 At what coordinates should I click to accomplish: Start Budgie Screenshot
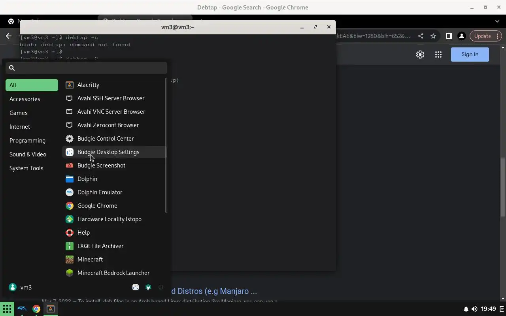pyautogui.click(x=114, y=166)
